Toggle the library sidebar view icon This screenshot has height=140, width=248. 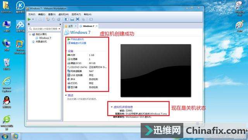67,19
